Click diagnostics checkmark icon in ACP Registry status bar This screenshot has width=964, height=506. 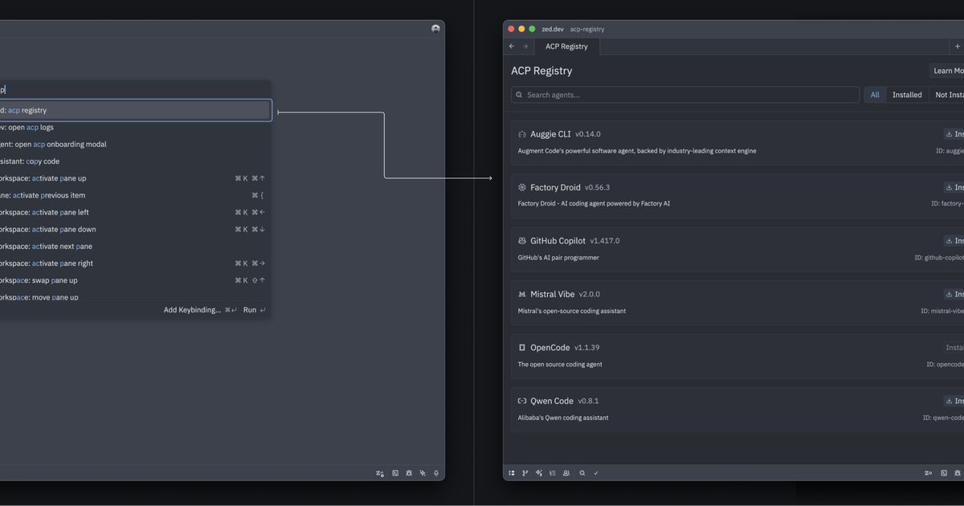coord(596,473)
